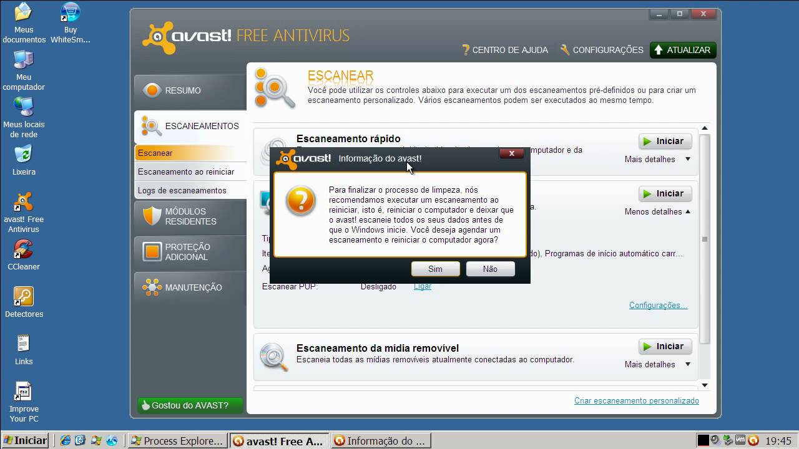The image size is (799, 449).
Task: Open Meus documentos desktop icon
Action: [x=24, y=23]
